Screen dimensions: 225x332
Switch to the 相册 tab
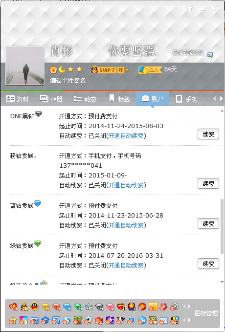51,99
